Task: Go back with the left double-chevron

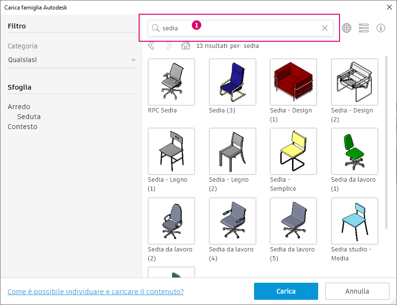Action: pyautogui.click(x=151, y=46)
